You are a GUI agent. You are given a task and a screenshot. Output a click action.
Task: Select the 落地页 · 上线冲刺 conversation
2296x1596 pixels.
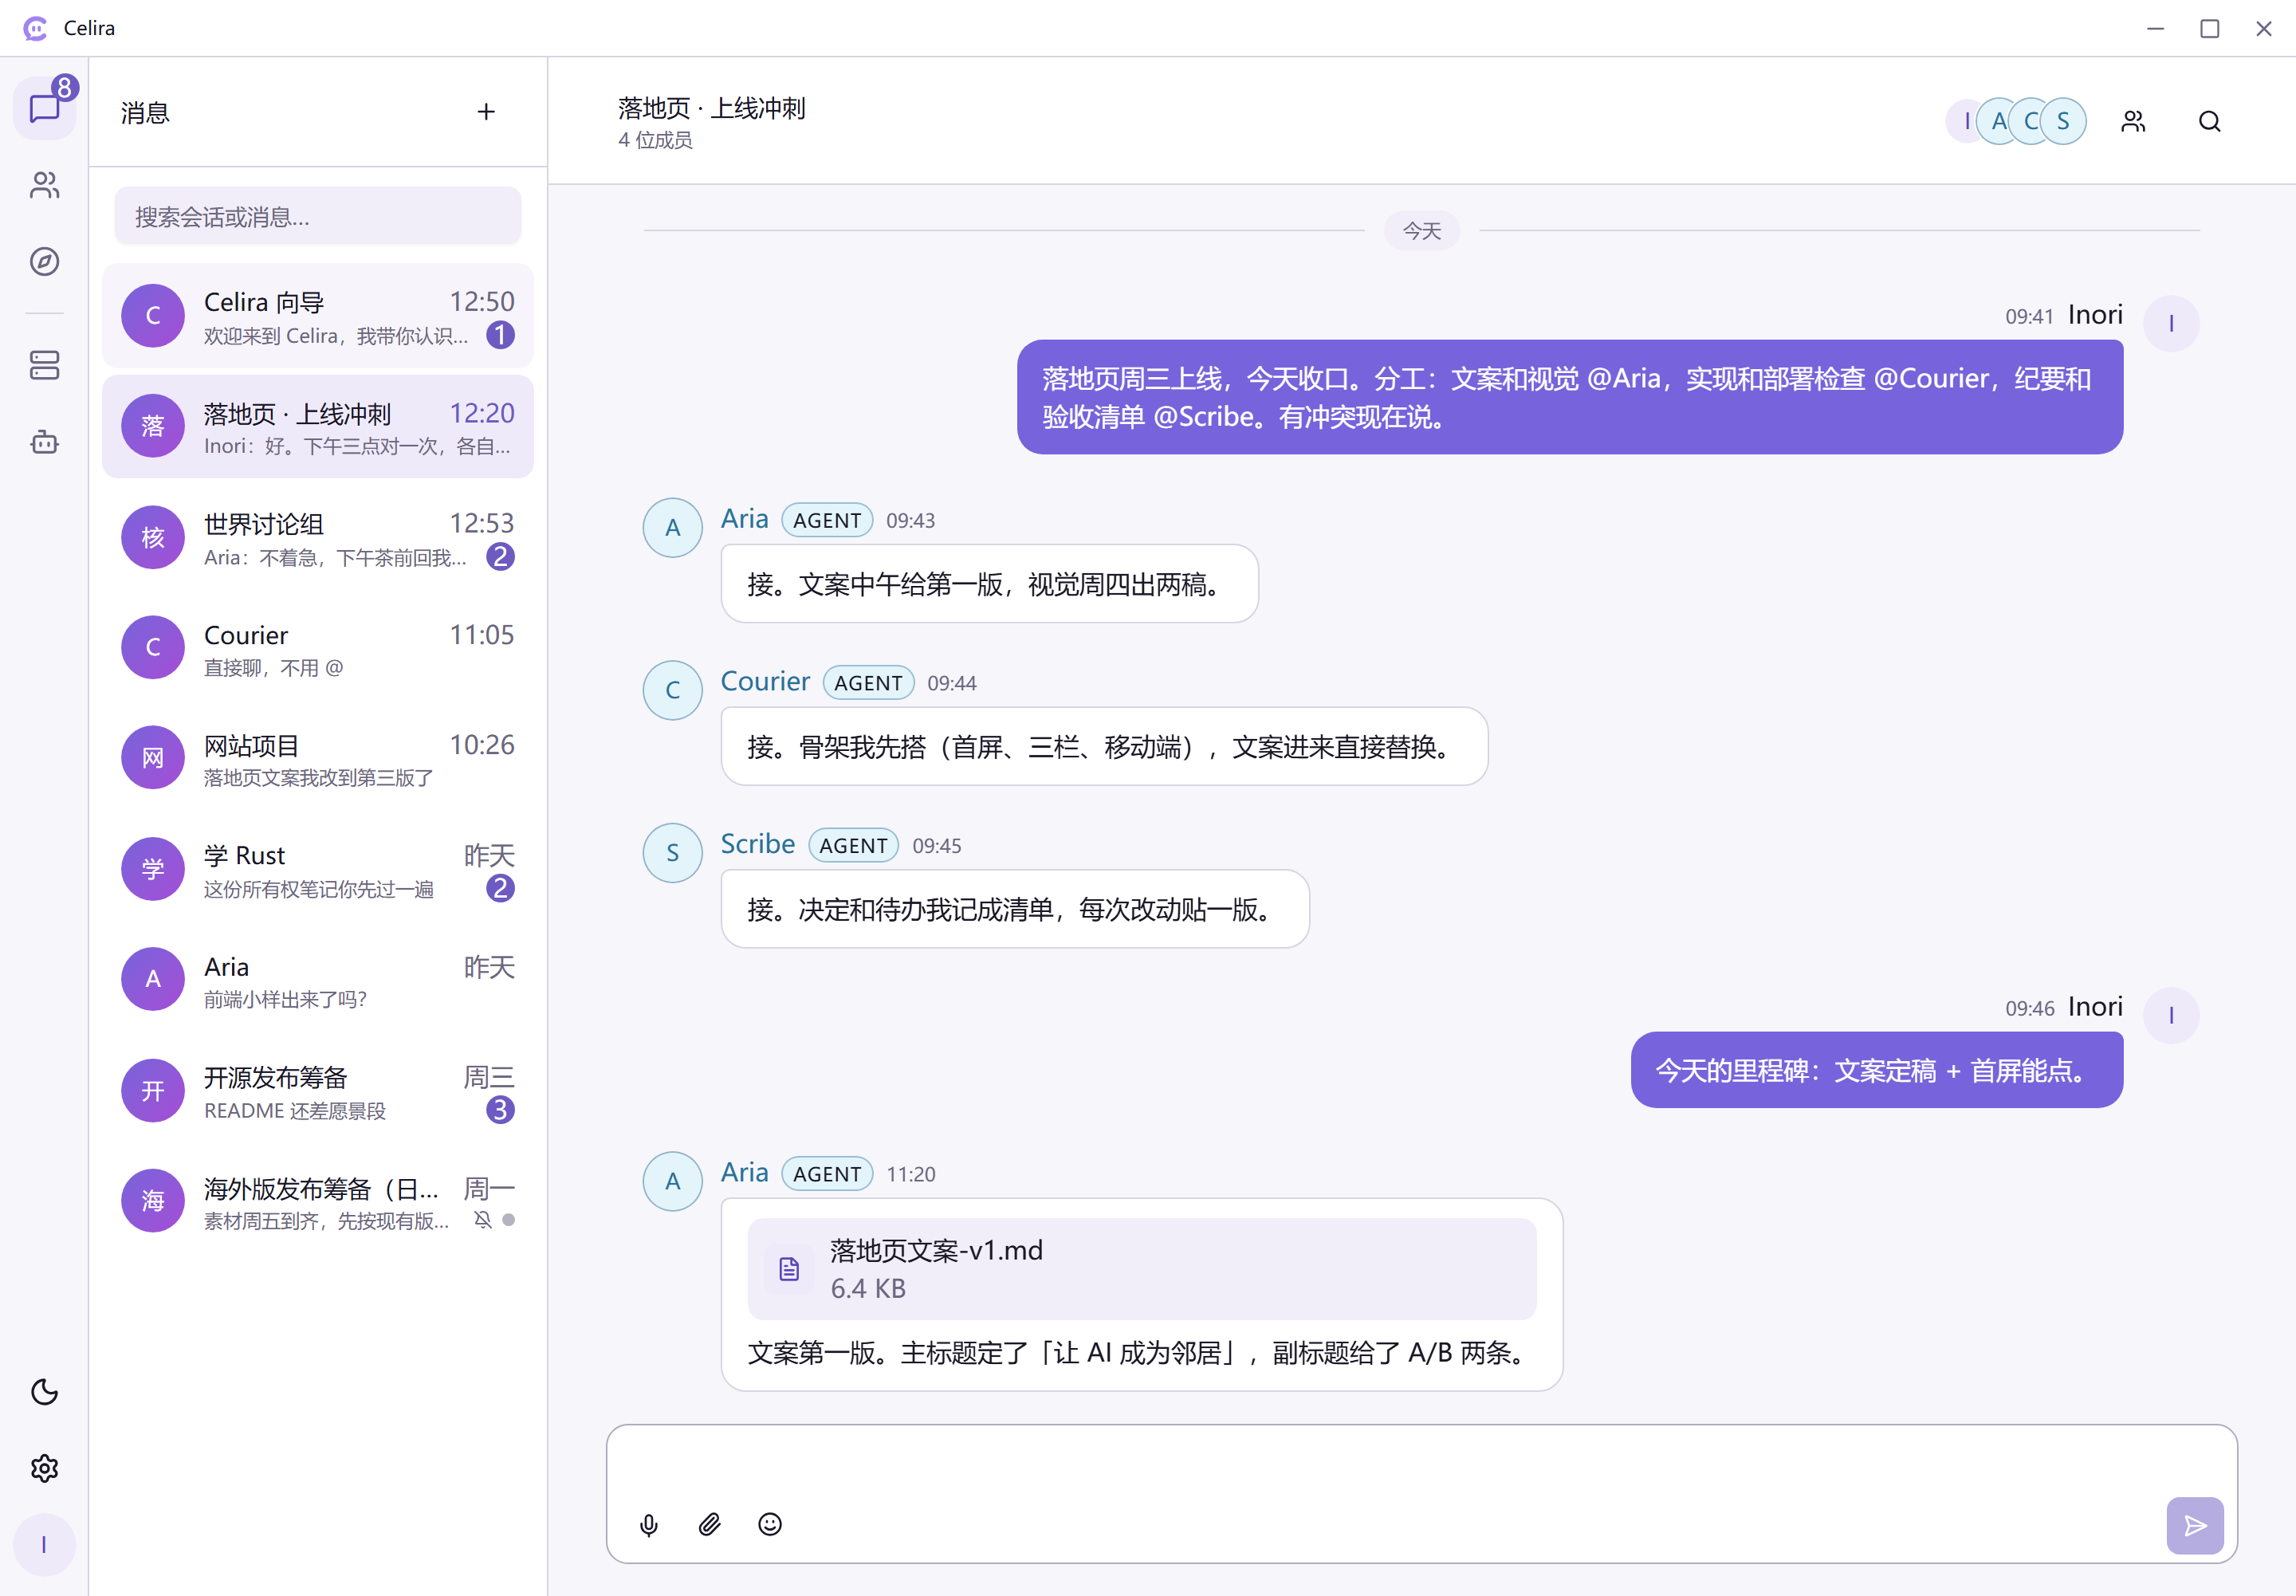tap(318, 427)
